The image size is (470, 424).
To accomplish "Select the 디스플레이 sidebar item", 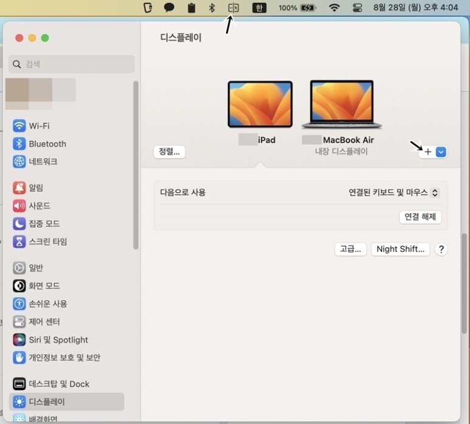I will tap(66, 402).
